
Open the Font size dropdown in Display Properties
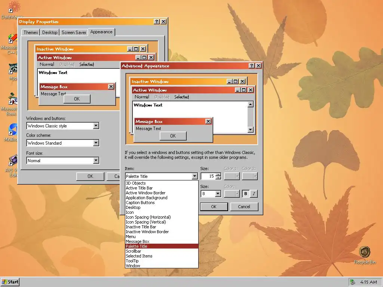[x=96, y=160]
